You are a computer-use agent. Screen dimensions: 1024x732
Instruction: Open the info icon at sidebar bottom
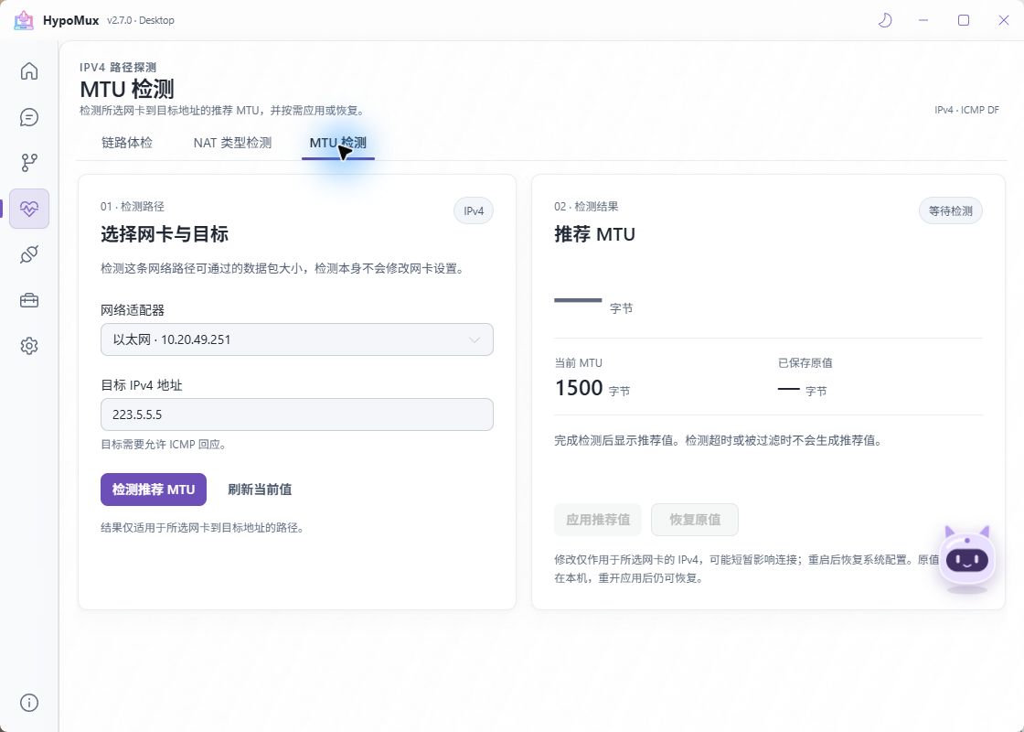(x=28, y=703)
